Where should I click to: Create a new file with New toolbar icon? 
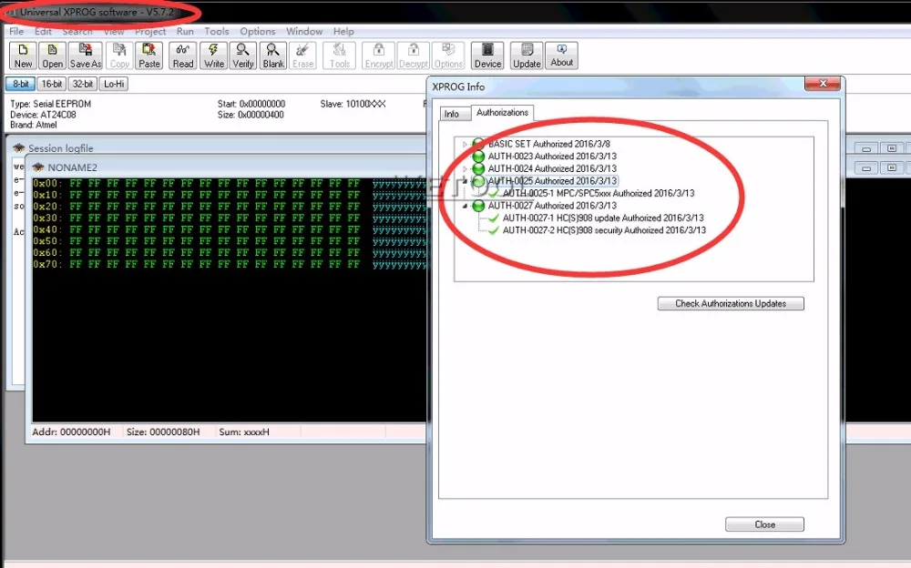point(24,56)
